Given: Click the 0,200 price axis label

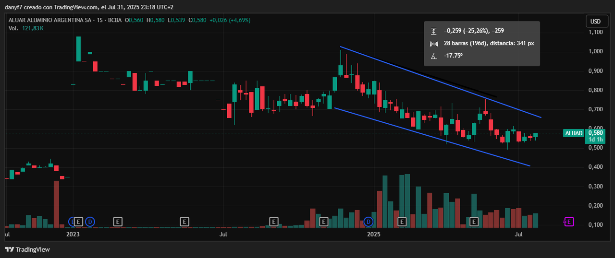Looking at the screenshot, I should (595, 205).
